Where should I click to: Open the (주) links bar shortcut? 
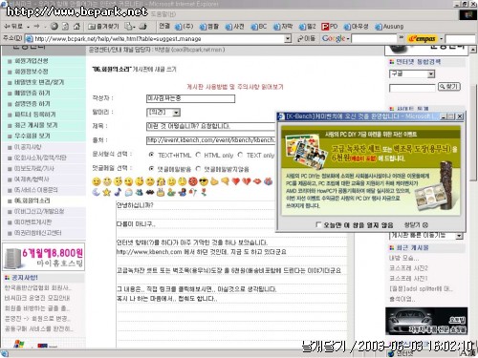click(x=185, y=27)
